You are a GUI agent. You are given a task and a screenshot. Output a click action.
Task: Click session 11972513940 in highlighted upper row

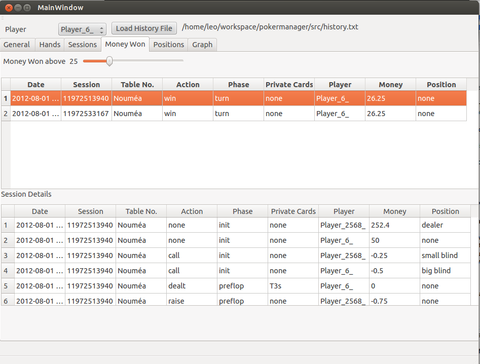tap(86, 98)
